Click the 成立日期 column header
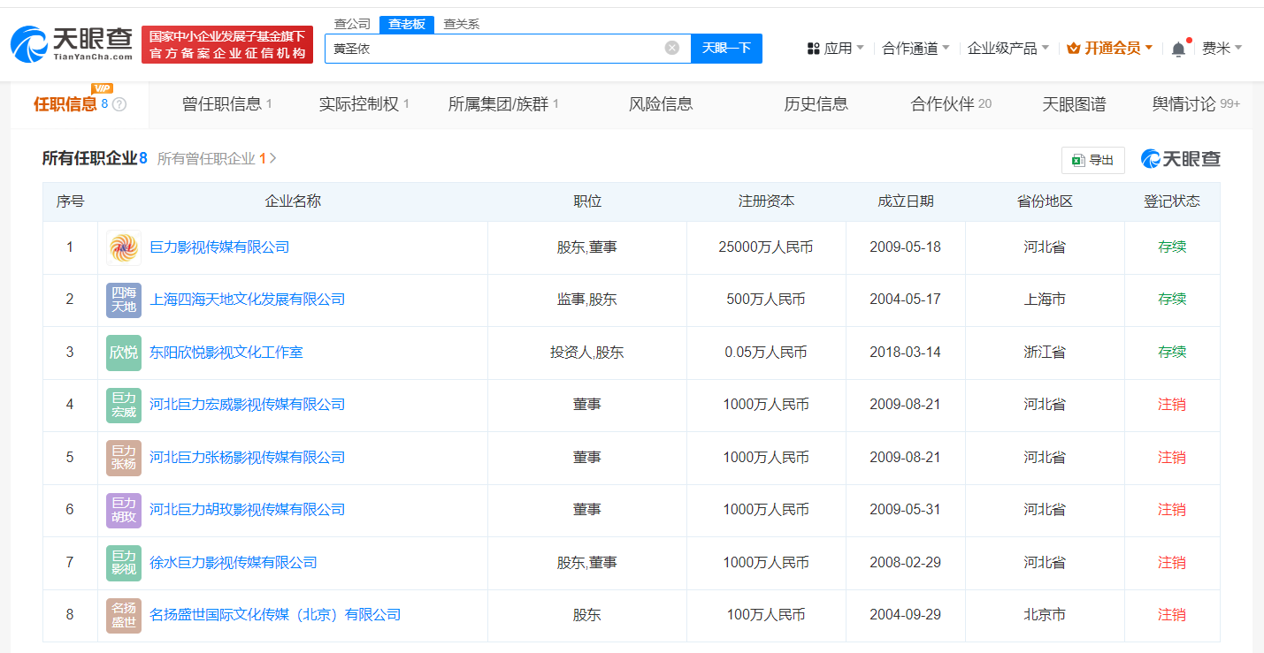The image size is (1264, 653). 905,201
